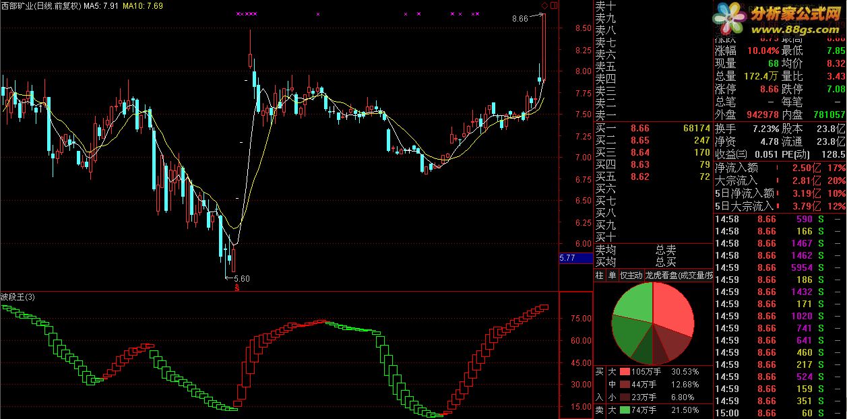Click the 均价 value 8.32
This screenshot has width=847, height=419.
(836, 63)
